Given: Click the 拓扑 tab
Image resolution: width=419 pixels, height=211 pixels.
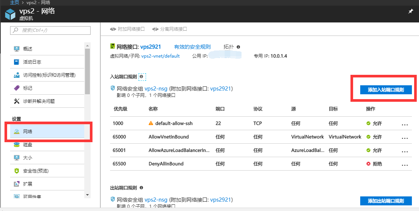Looking at the screenshot, I should (228, 47).
